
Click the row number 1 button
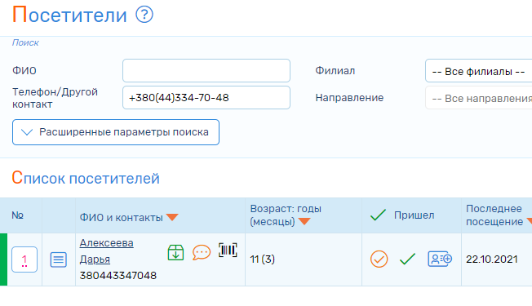point(24,259)
